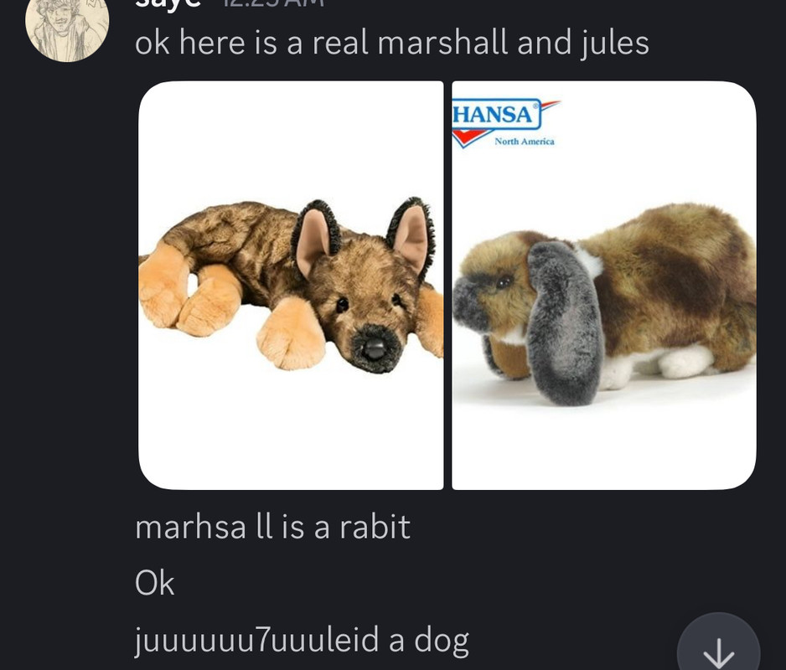Click the plush dog's front tan paw
The height and width of the screenshot is (670, 786).
coord(291,333)
